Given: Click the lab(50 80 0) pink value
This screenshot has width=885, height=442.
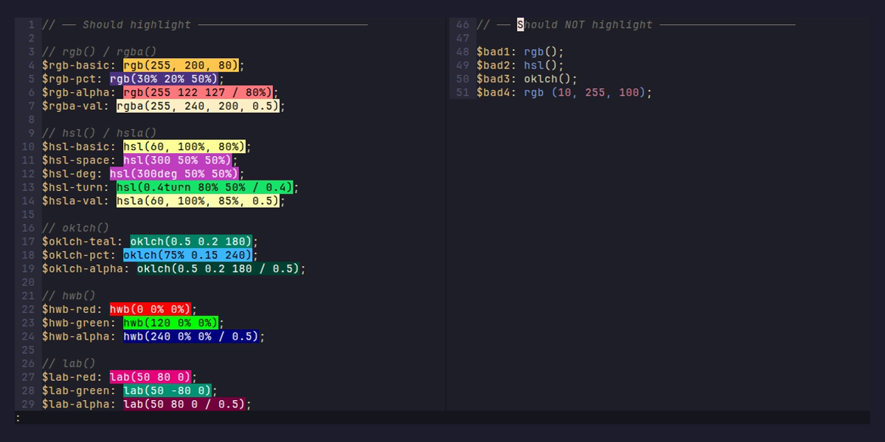Looking at the screenshot, I should (x=150, y=377).
